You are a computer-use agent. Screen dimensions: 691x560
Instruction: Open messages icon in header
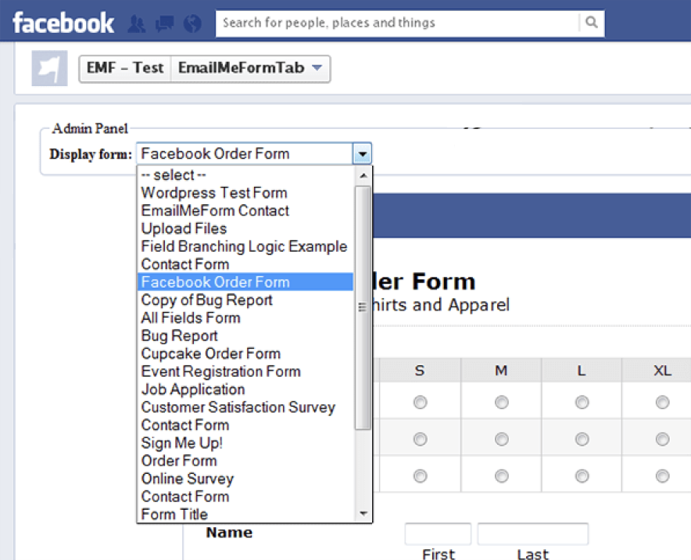coord(164,23)
